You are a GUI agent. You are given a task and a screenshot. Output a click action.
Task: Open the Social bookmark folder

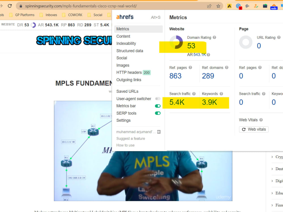(x=95, y=15)
